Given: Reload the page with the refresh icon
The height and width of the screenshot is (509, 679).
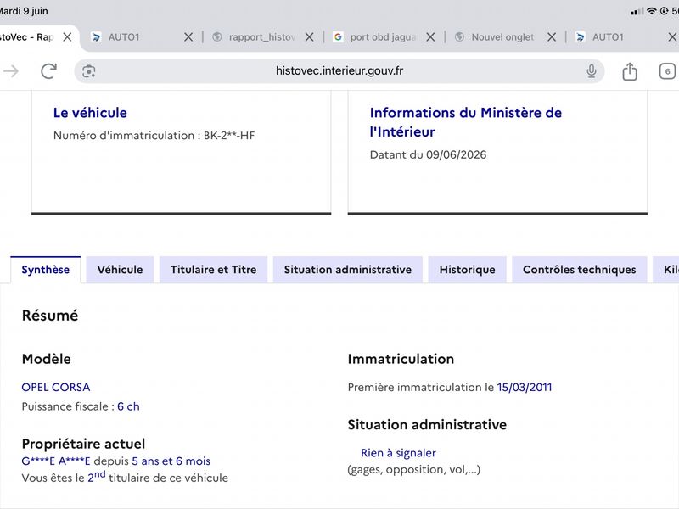Looking at the screenshot, I should tap(48, 71).
